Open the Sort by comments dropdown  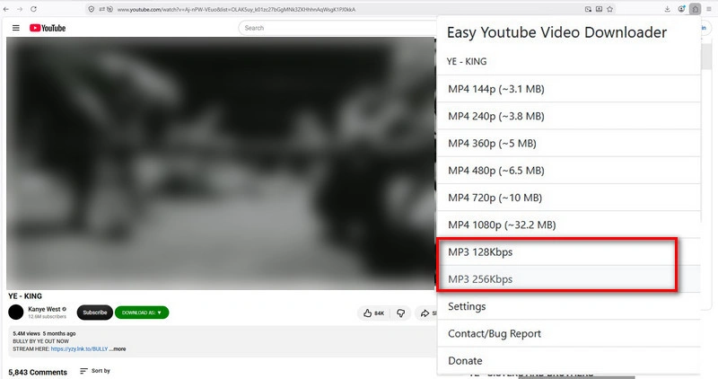pyautogui.click(x=95, y=371)
